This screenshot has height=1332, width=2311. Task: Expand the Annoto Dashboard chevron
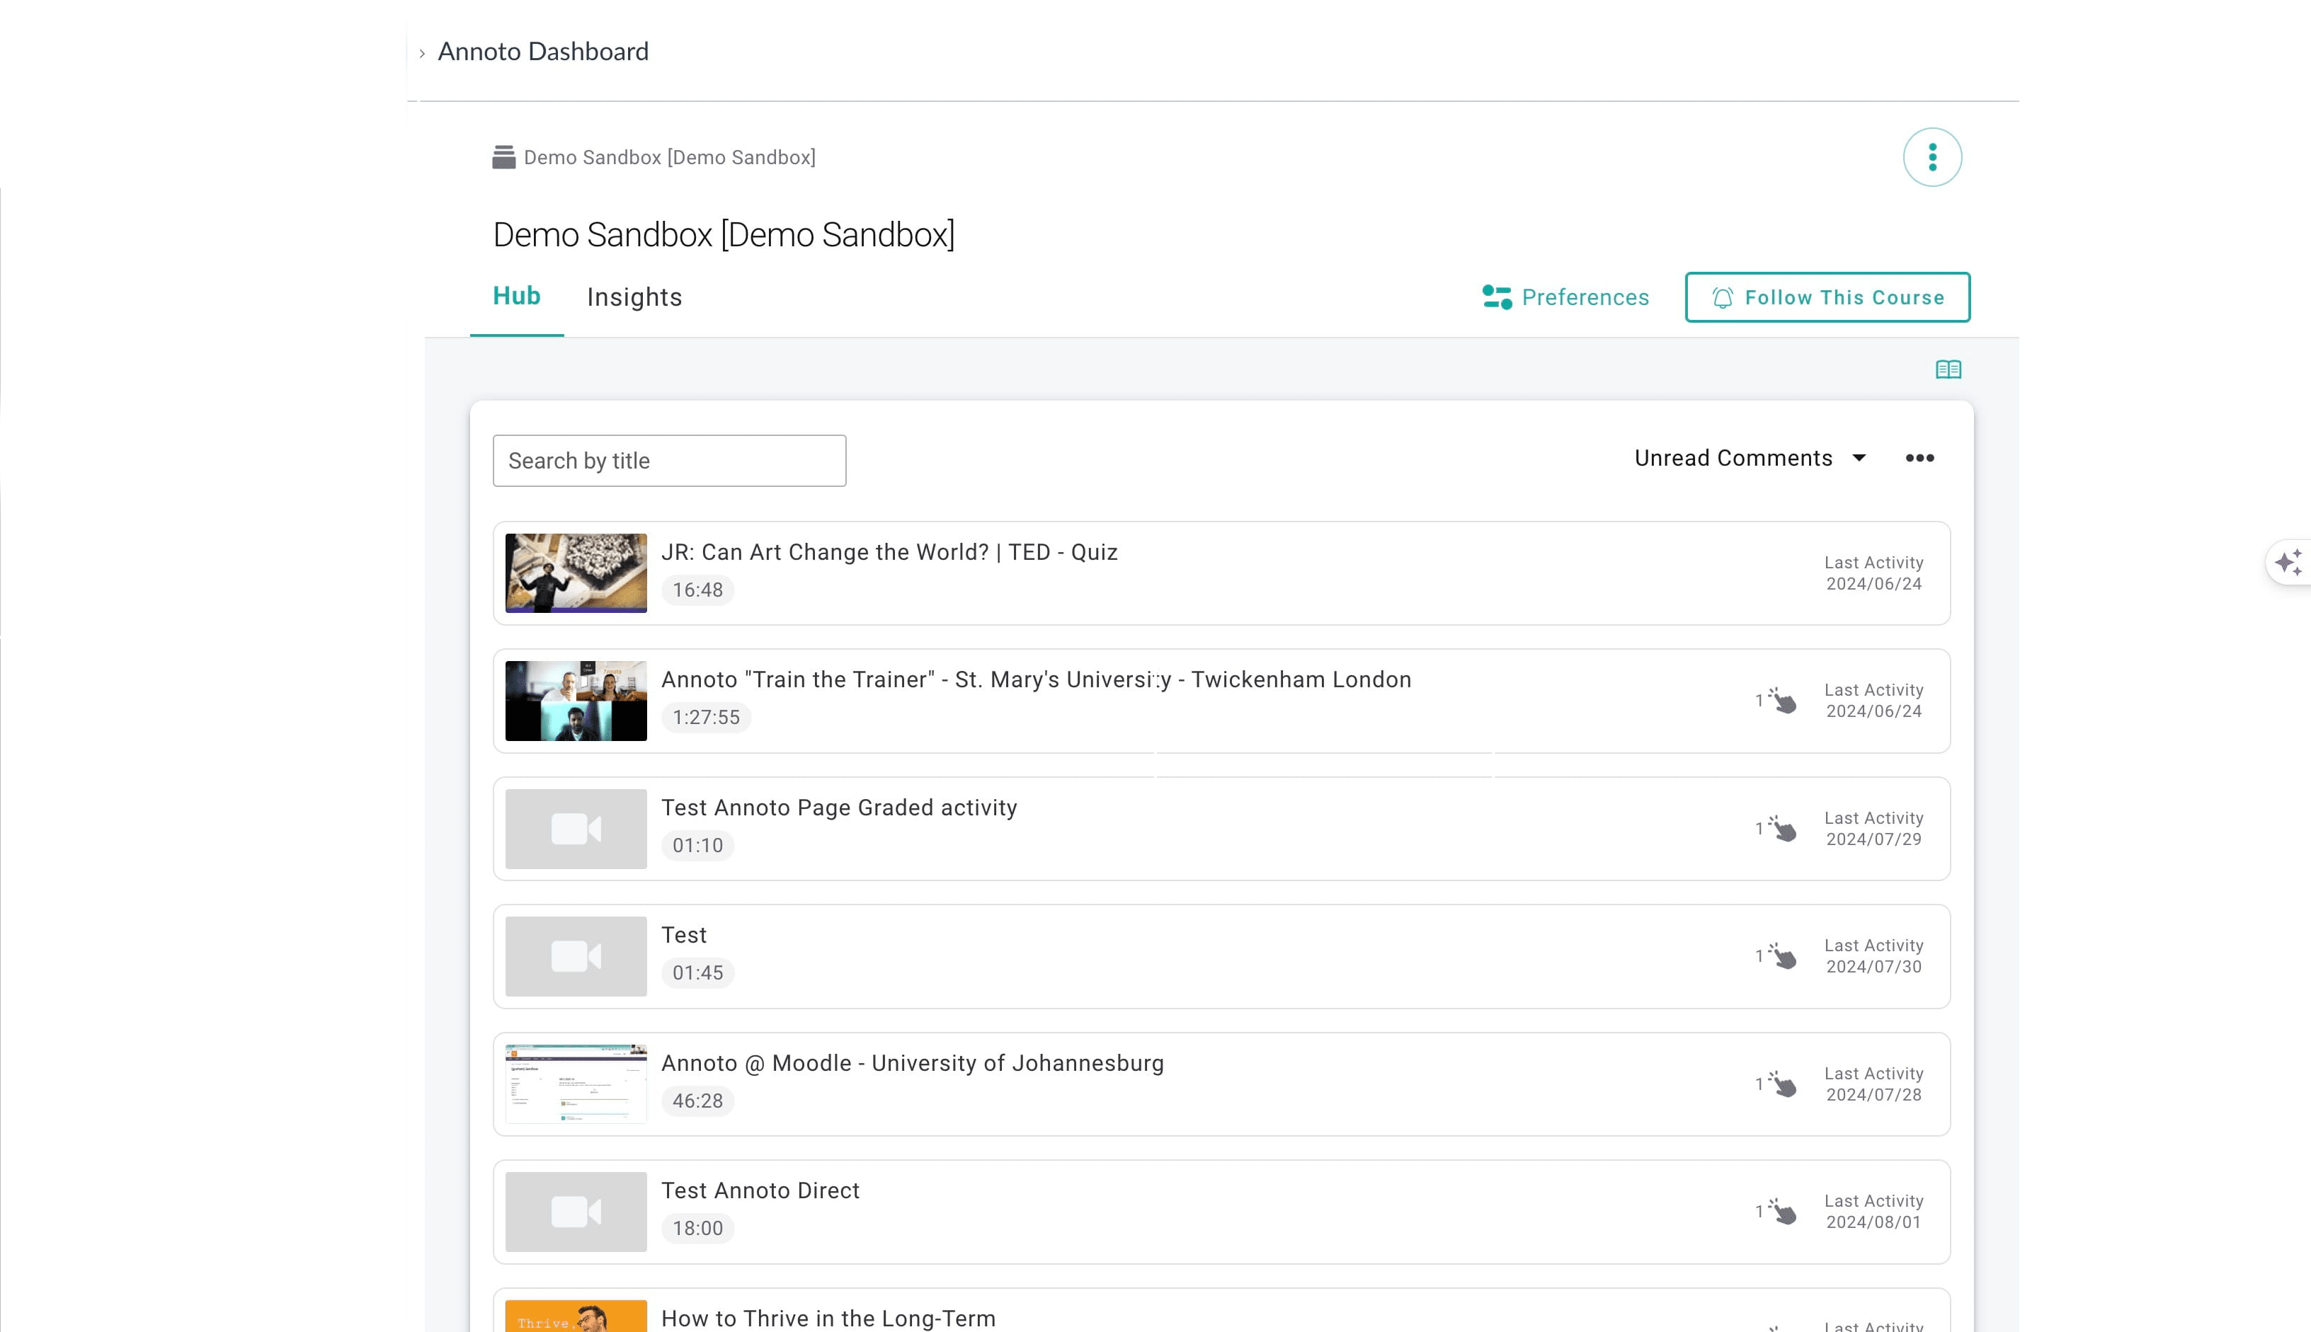(422, 53)
